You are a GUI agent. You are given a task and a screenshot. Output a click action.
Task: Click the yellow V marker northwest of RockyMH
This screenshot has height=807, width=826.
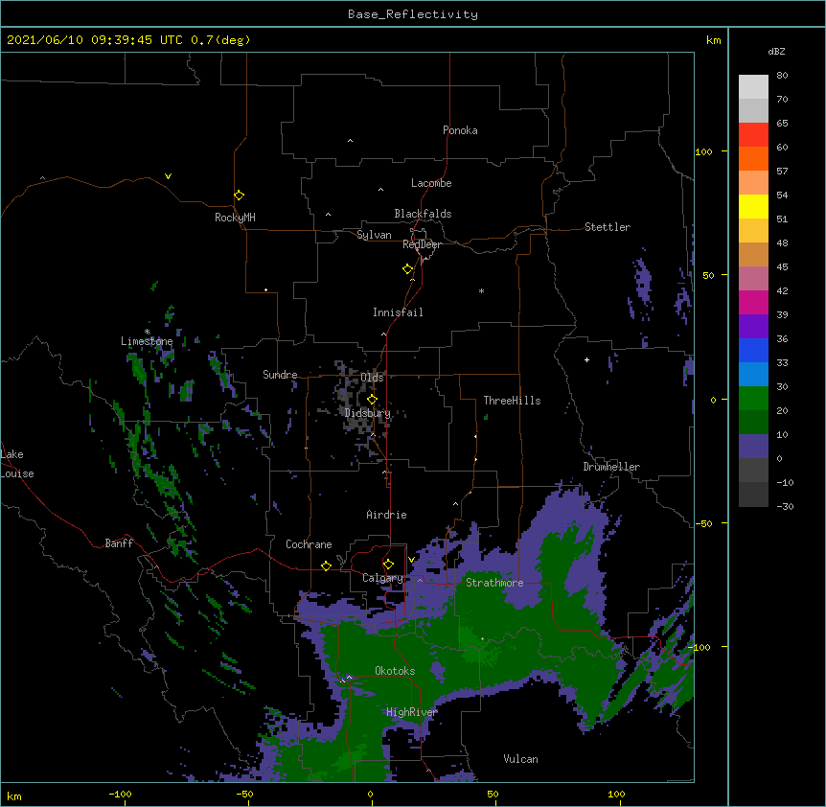point(168,176)
